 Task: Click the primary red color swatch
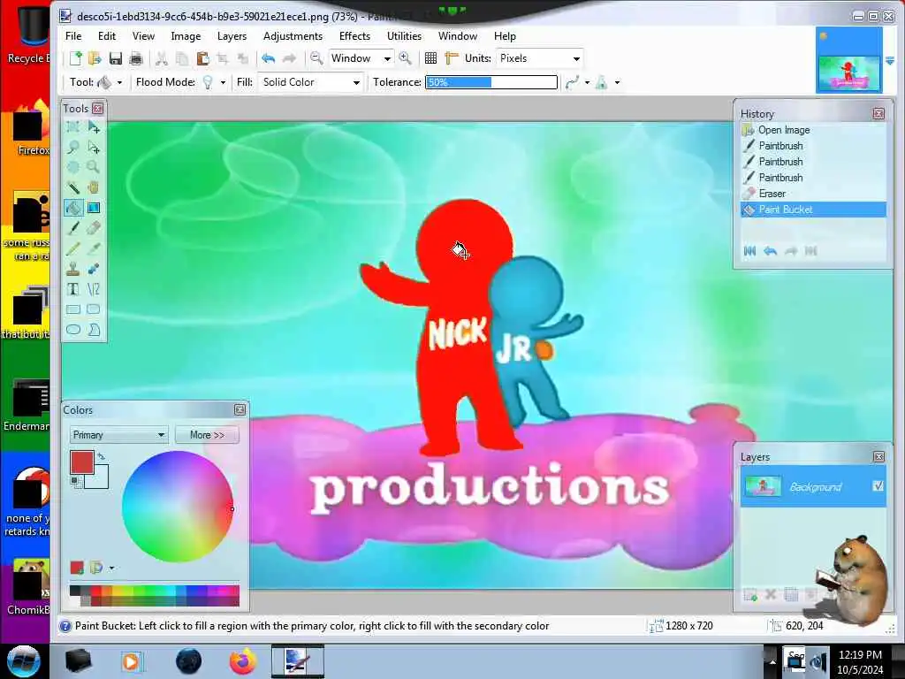81,462
